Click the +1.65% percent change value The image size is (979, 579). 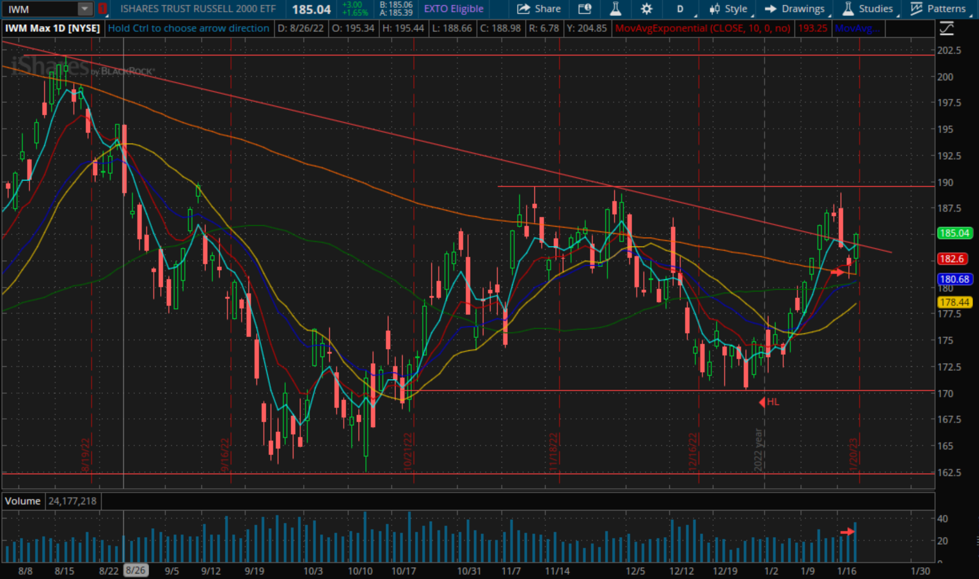tap(355, 12)
